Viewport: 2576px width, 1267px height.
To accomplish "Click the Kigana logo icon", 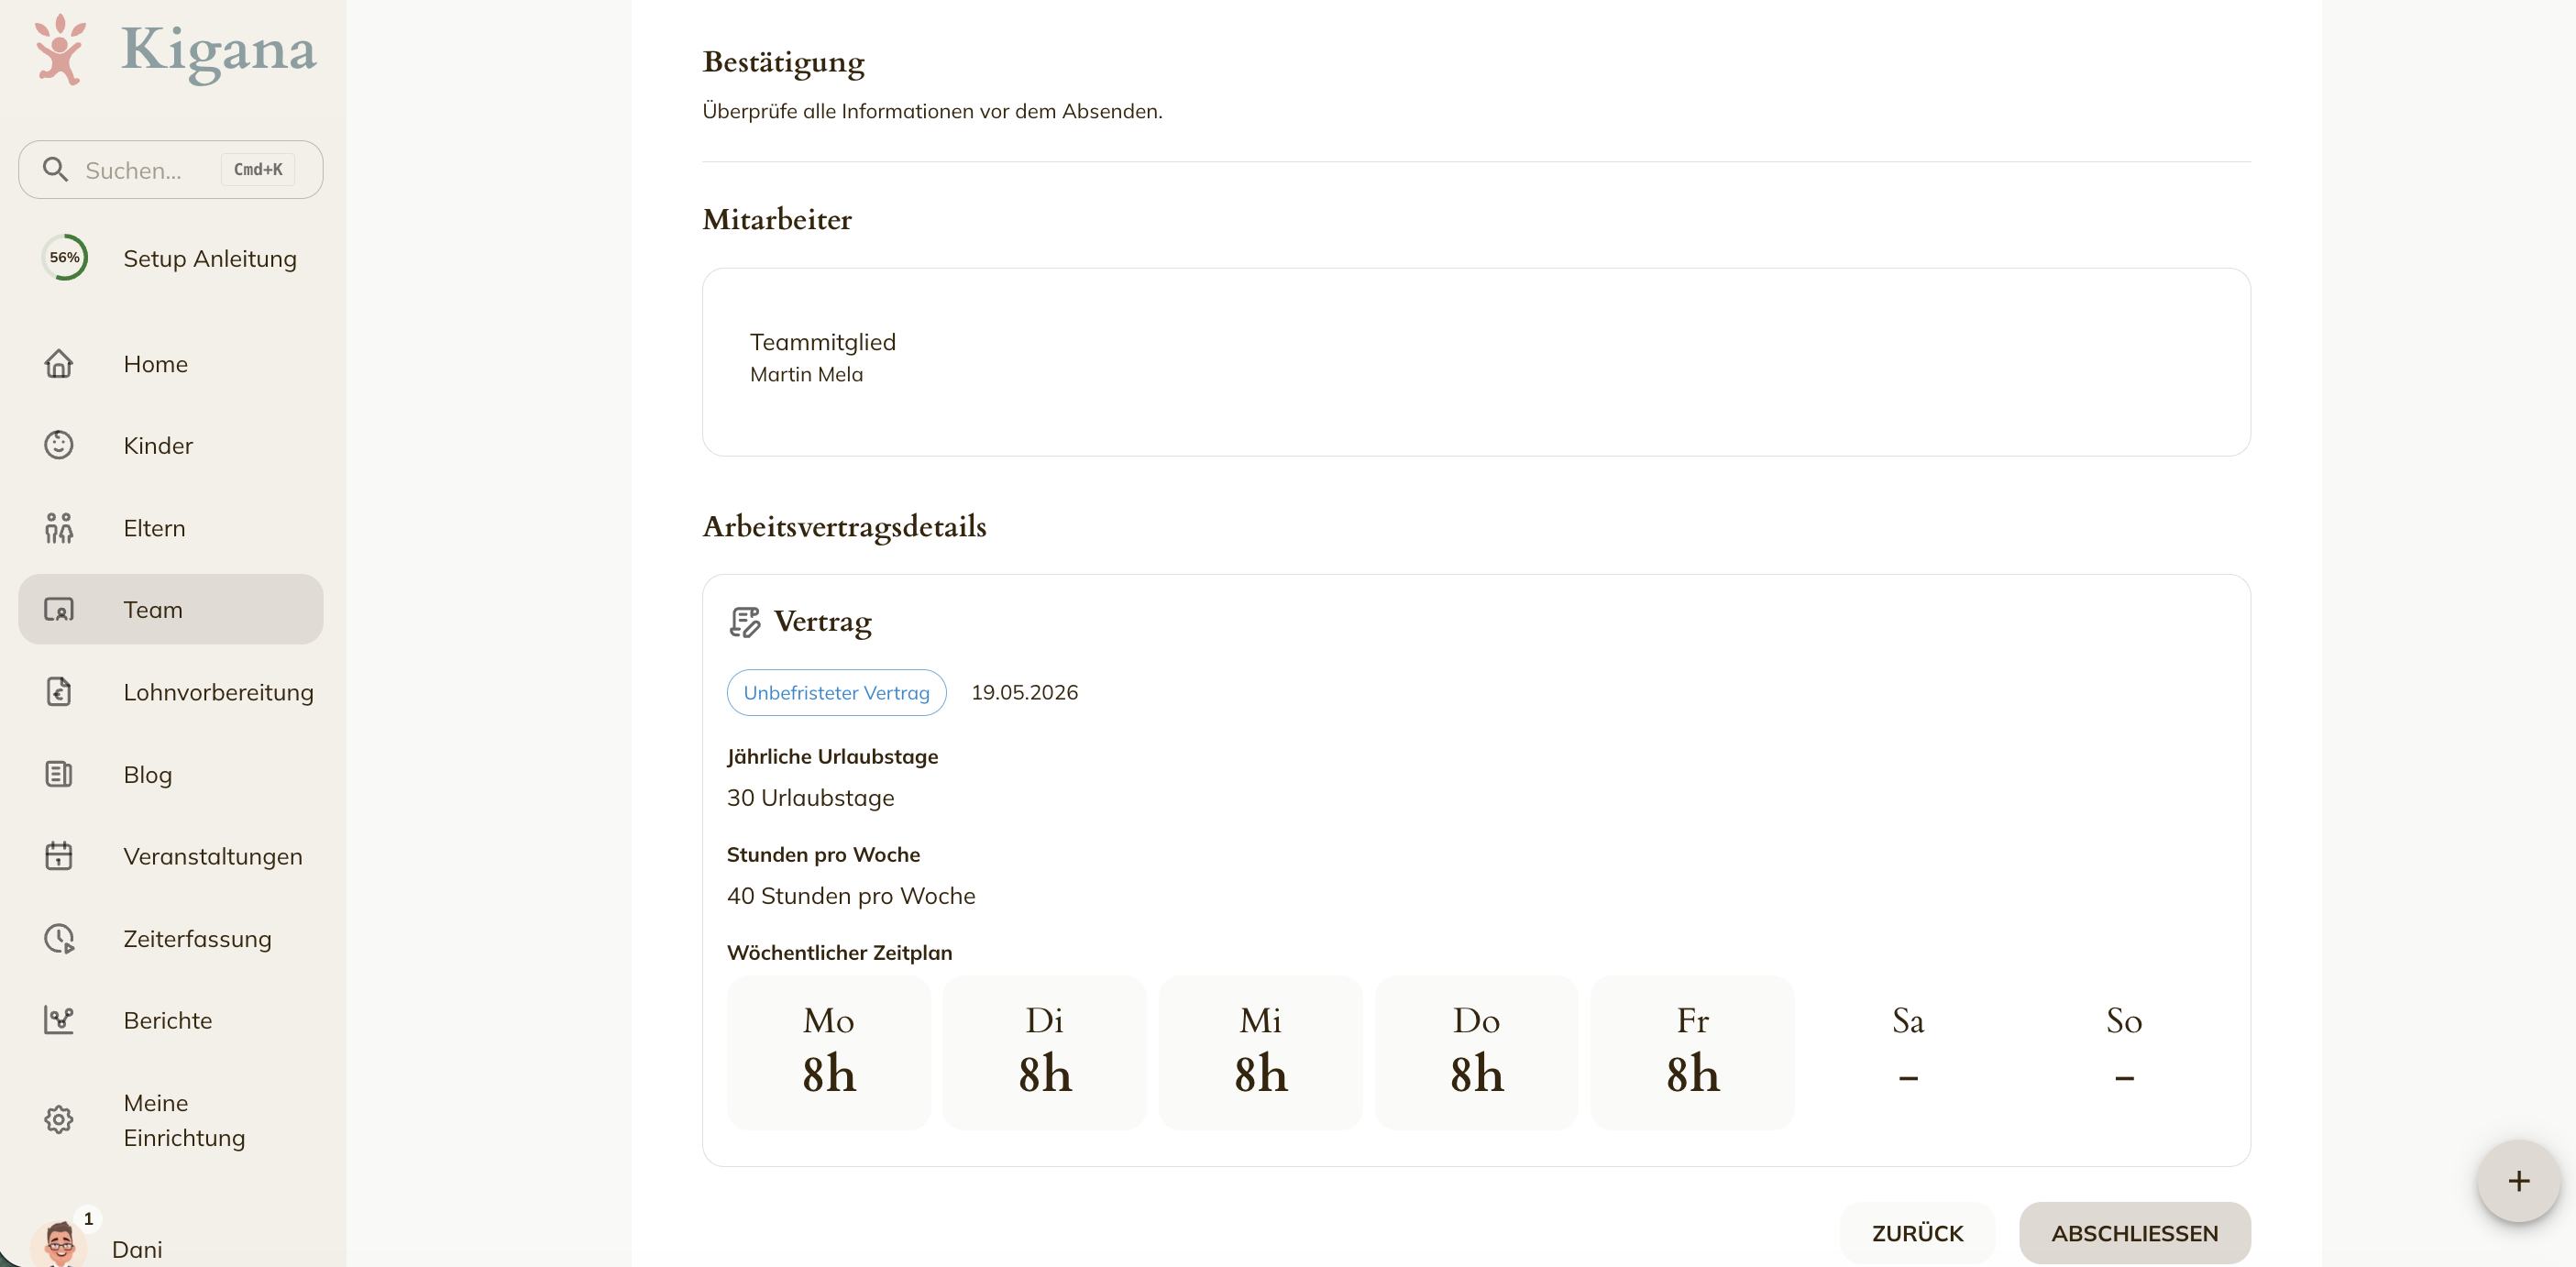I will coord(59,50).
